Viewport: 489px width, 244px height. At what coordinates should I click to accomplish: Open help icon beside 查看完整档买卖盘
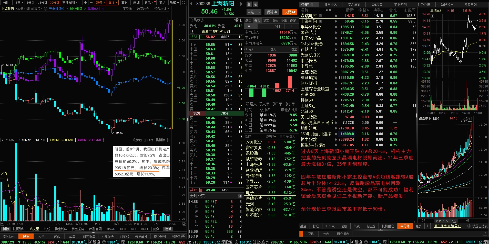(x=192, y=32)
